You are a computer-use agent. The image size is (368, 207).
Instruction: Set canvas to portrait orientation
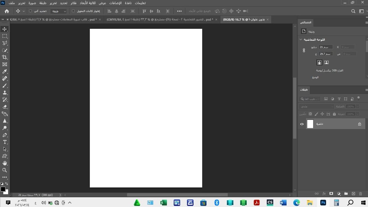pos(319,62)
